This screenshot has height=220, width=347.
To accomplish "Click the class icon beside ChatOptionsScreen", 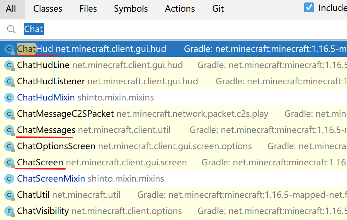I will pyautogui.click(x=9, y=147).
